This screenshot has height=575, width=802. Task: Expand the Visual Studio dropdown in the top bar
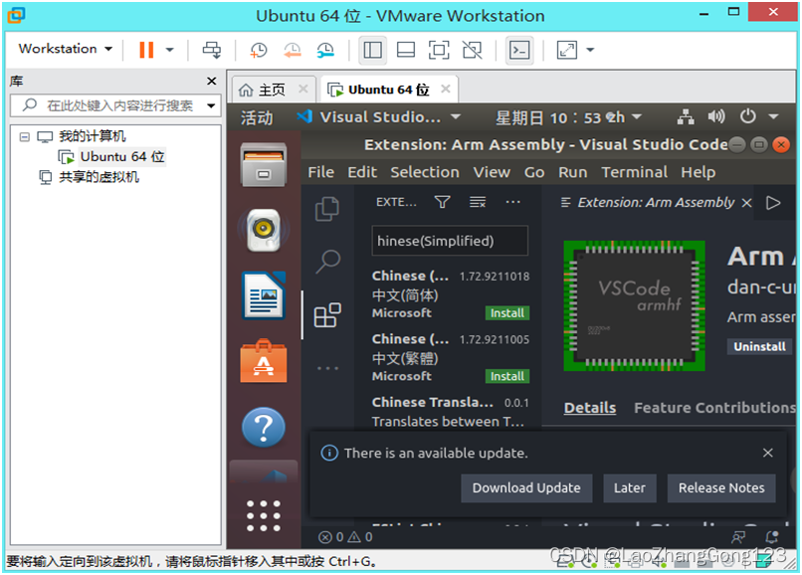[456, 116]
